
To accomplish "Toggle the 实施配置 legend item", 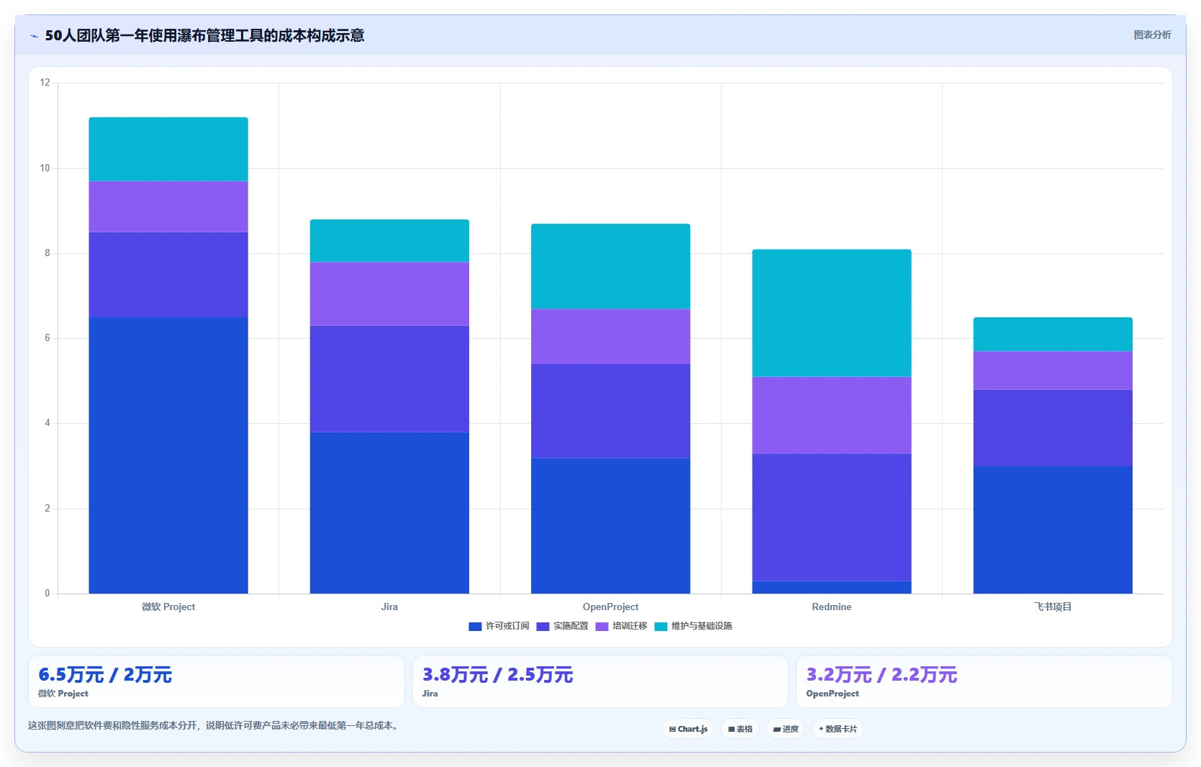I will pyautogui.click(x=562, y=626).
